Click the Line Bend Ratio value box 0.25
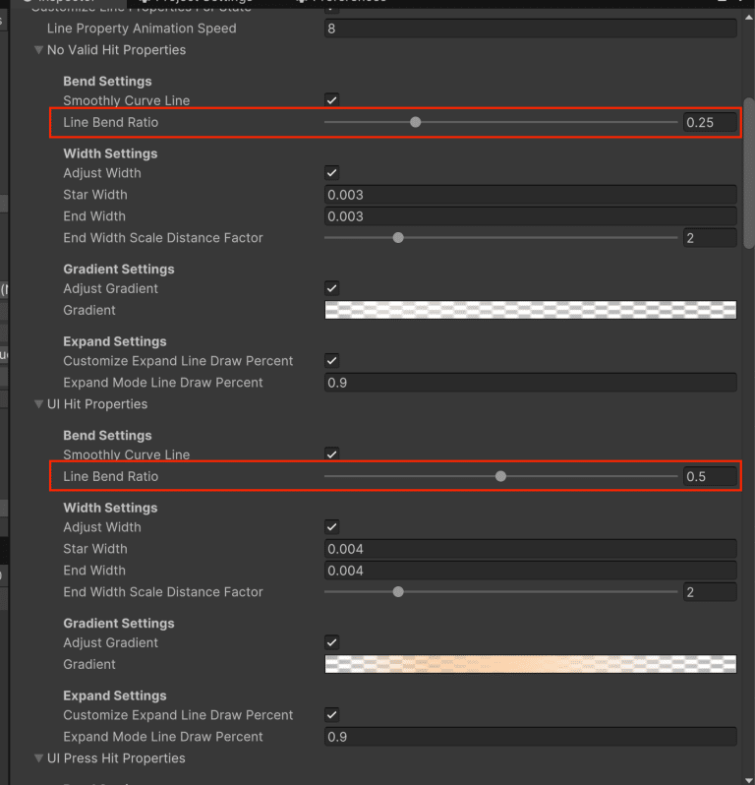 tap(709, 123)
